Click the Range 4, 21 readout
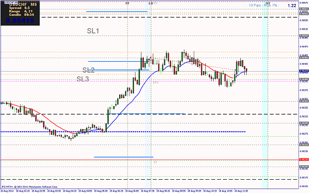The image size is (309, 193). tap(21, 11)
